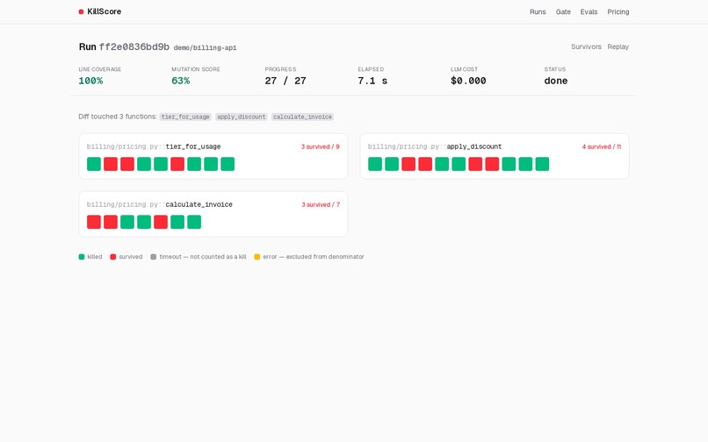Open the Runs nav item

[538, 11]
